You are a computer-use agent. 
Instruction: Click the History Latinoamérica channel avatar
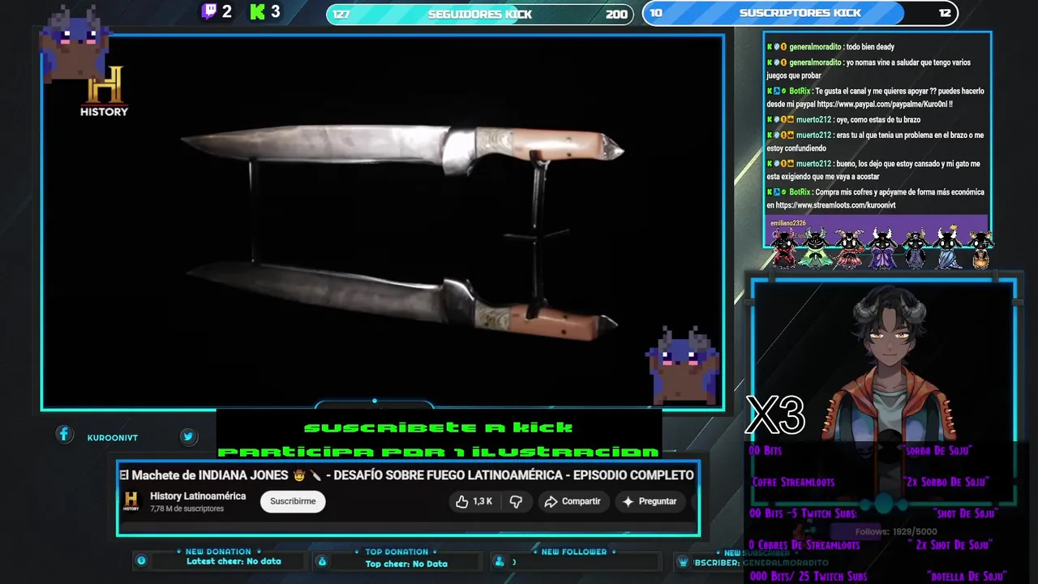(x=131, y=501)
